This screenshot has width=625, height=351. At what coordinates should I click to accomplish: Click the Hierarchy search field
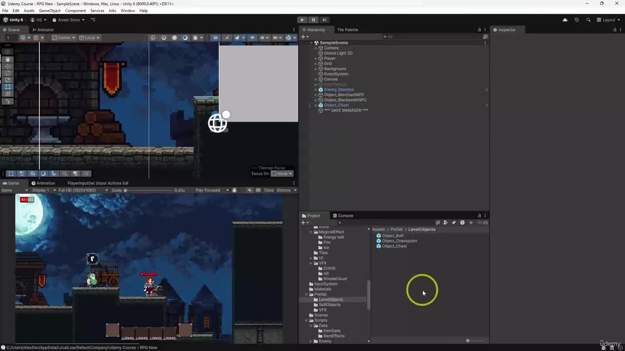click(x=432, y=37)
